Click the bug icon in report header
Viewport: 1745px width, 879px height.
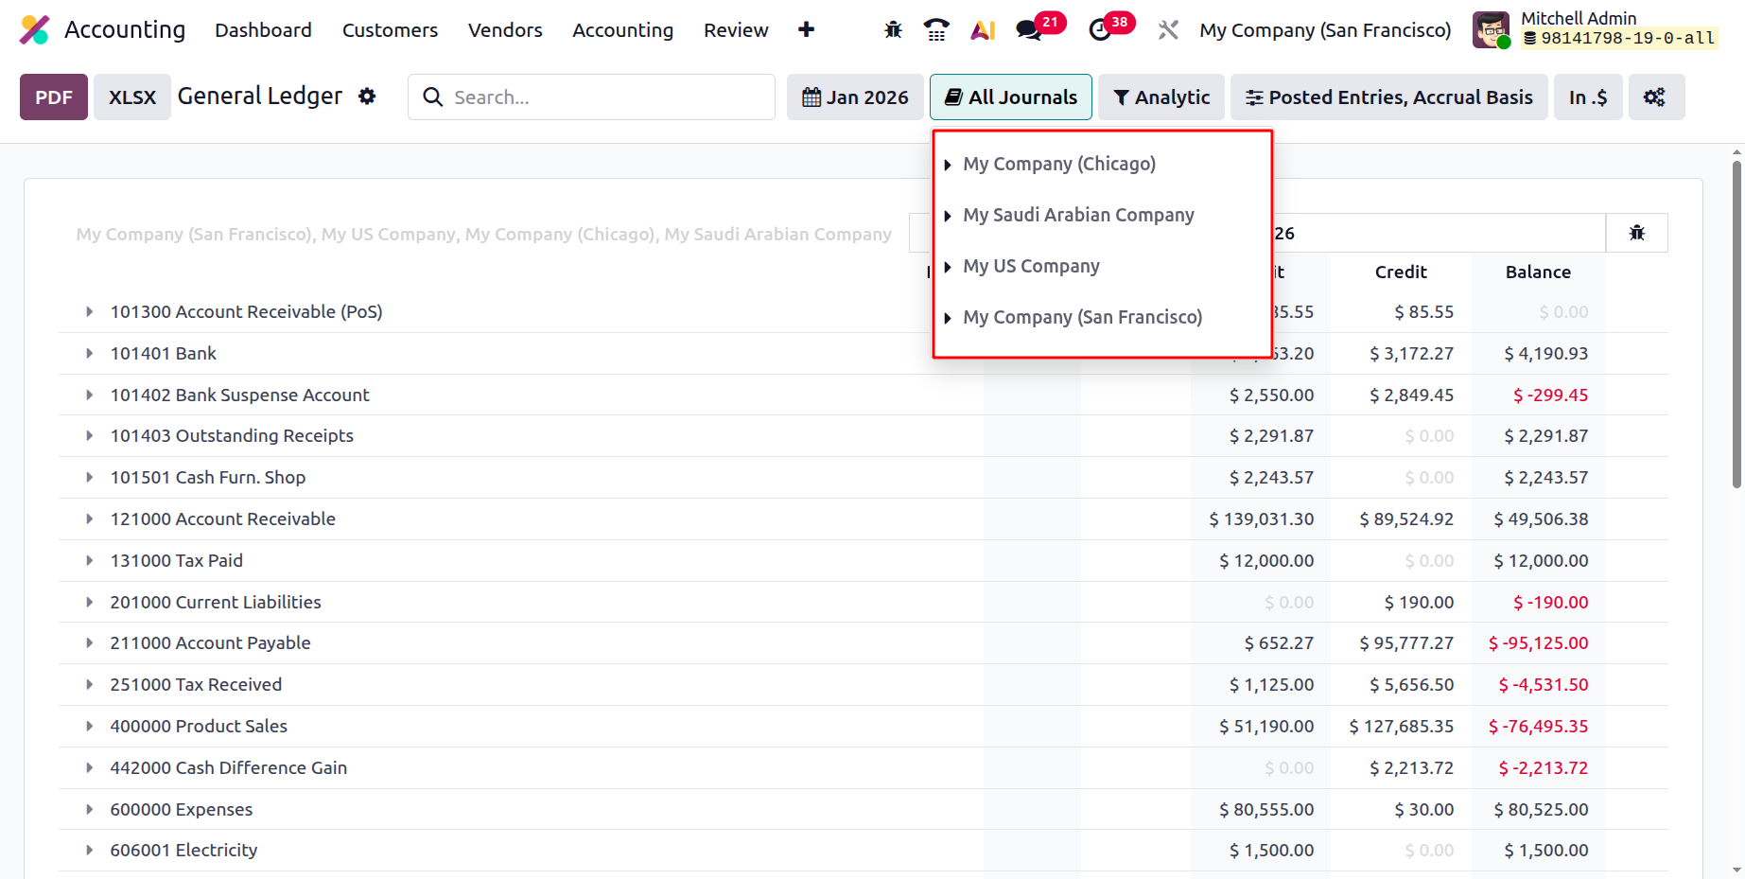[1637, 233]
